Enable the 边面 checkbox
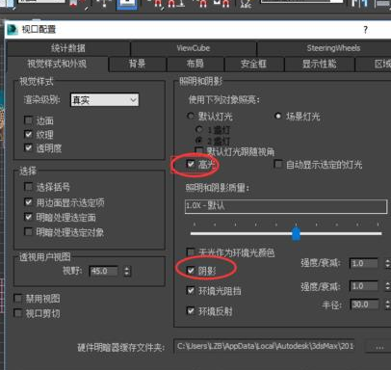Image resolution: width=391 pixels, height=370 pixels. [x=28, y=120]
